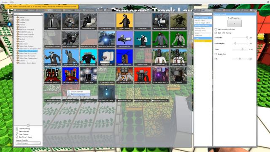Select the Camera Woman tile with yellow background

click(x=124, y=21)
